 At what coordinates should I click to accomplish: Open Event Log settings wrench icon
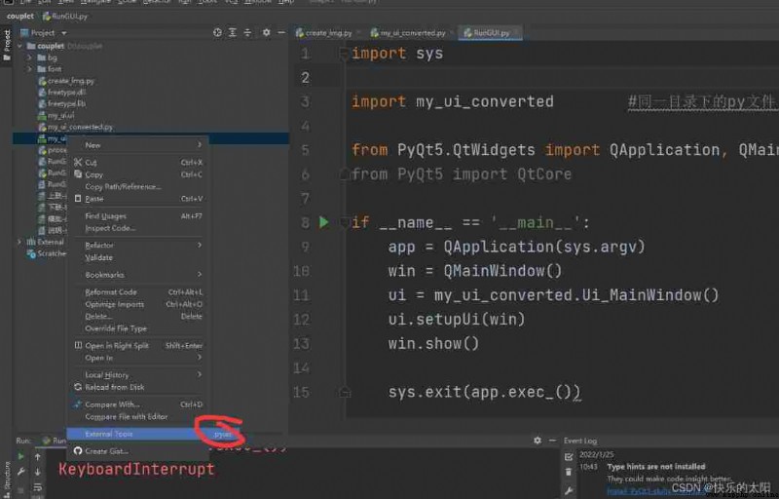tap(569, 491)
